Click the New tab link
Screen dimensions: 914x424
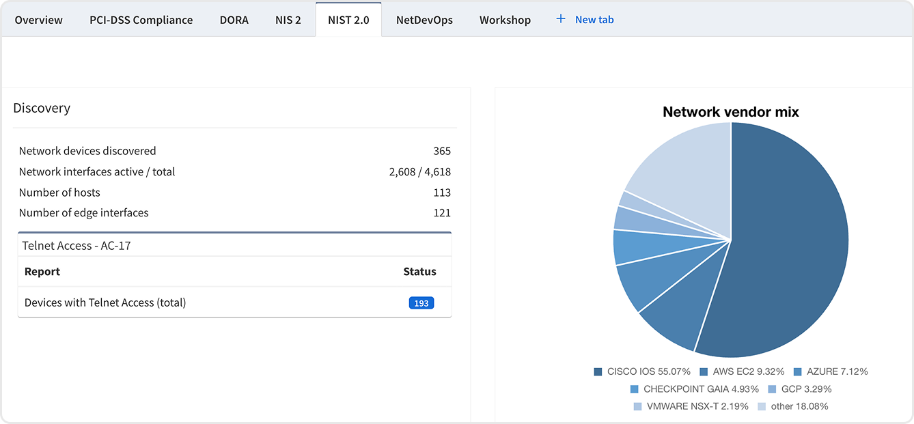point(594,20)
